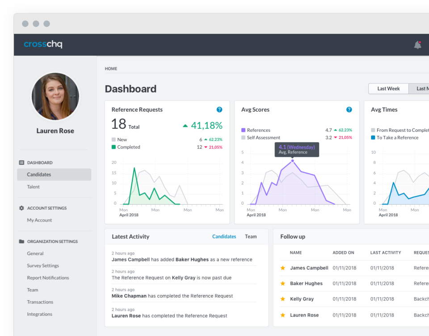Click the Wednesday data point on Avg Scores

pos(292,161)
